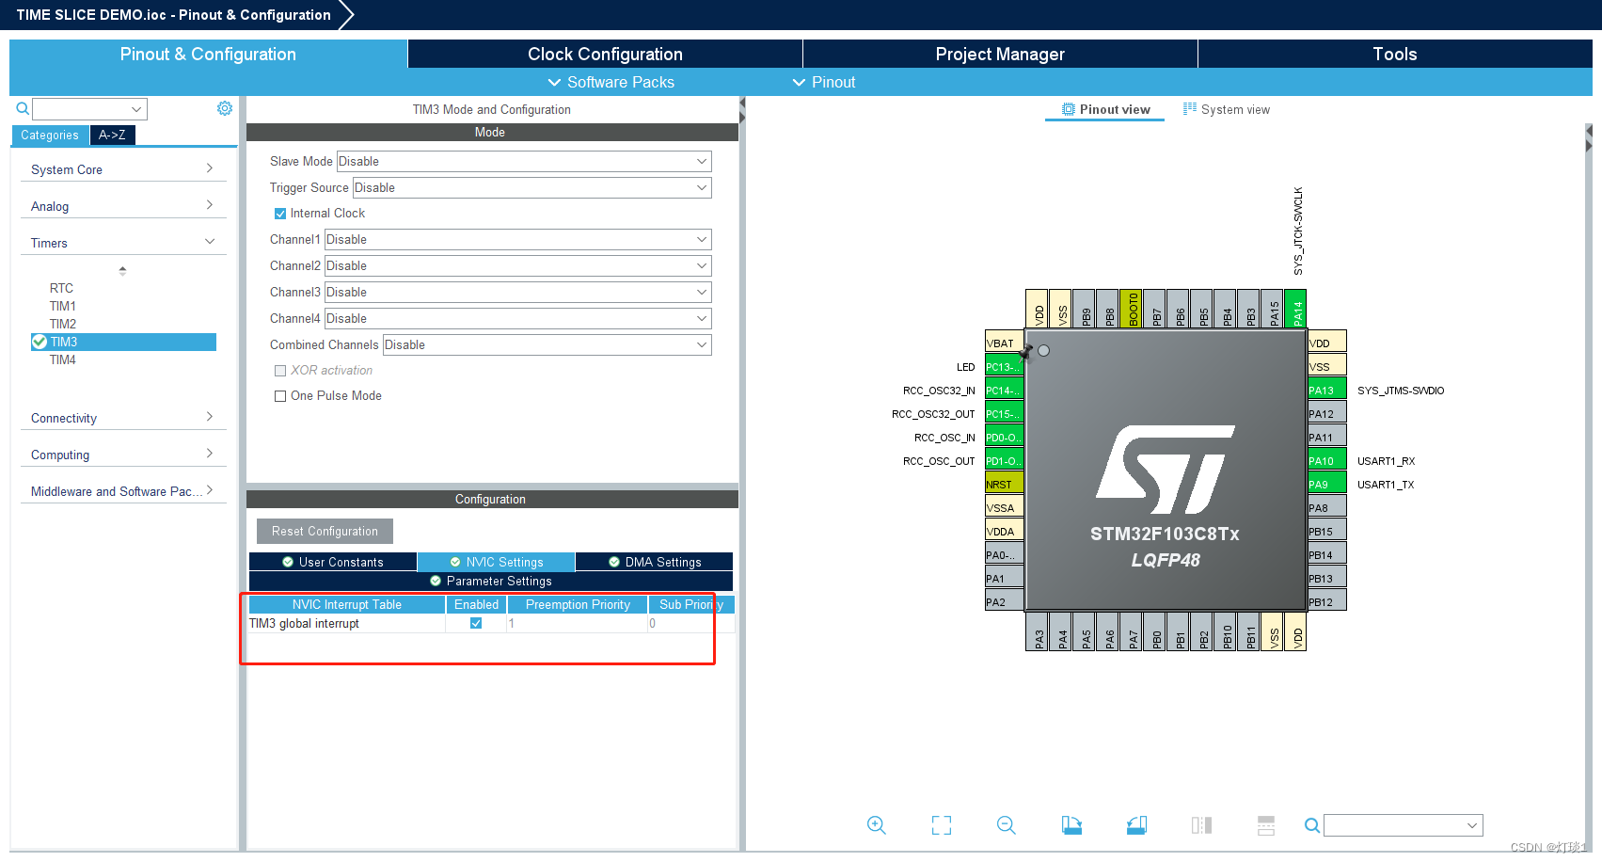Toggle XOR activation checkbox
The image size is (1602, 862).
click(280, 371)
